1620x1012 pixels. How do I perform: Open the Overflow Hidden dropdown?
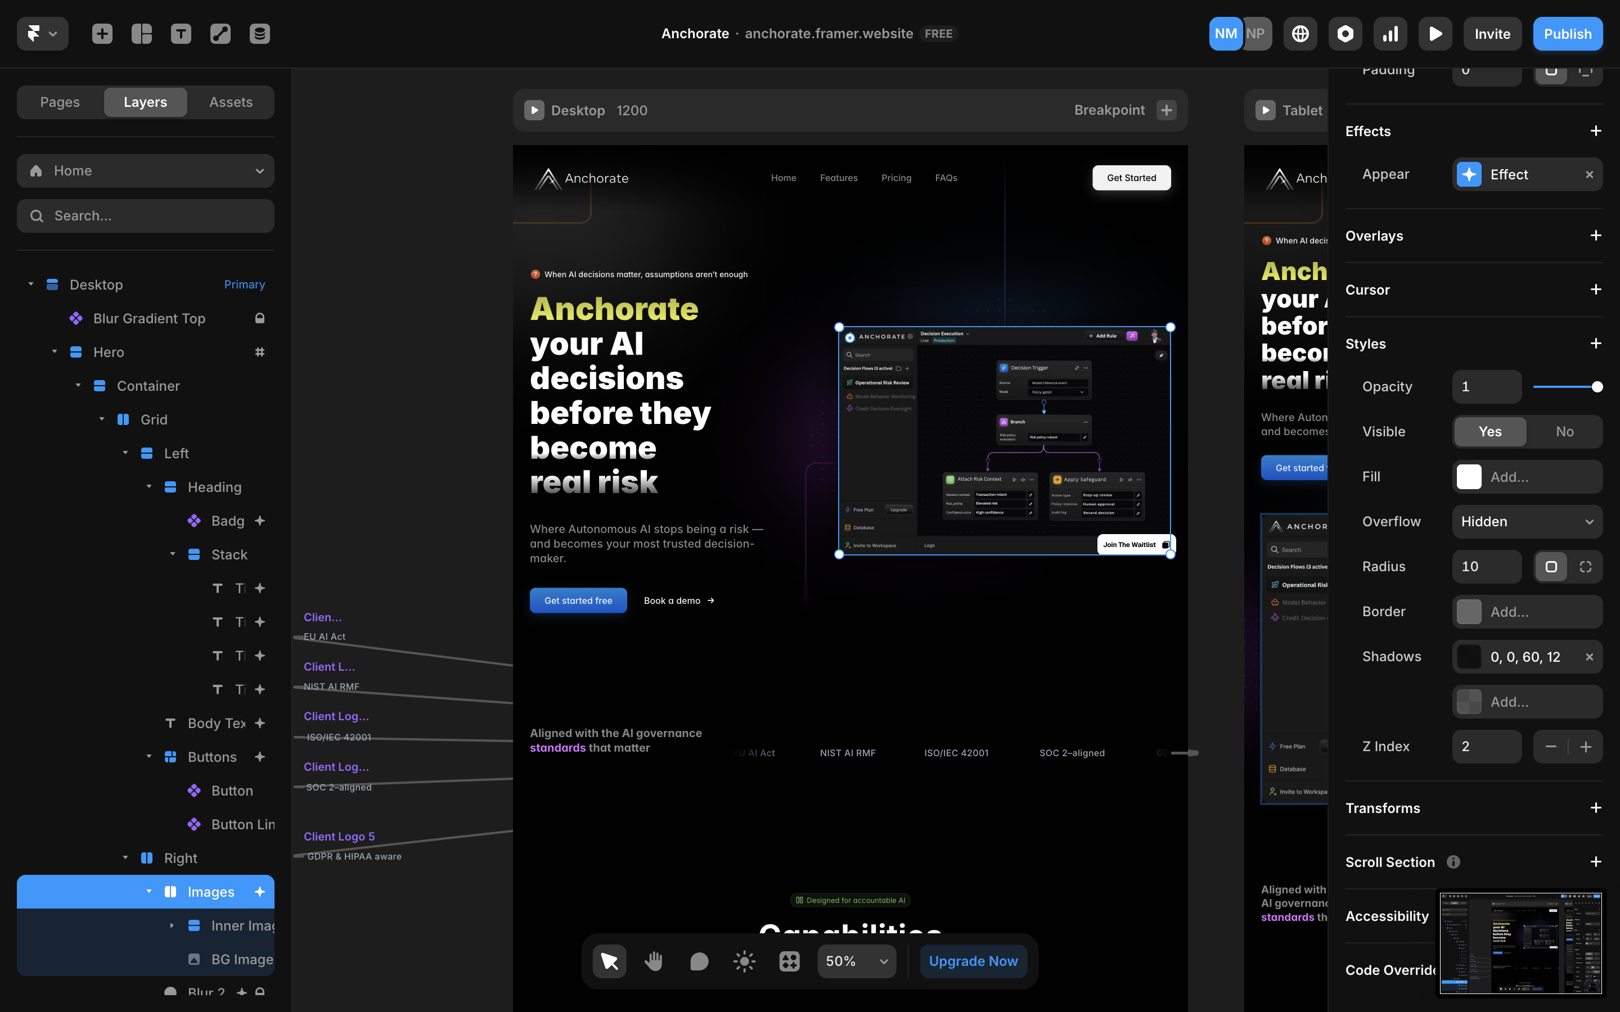pos(1527,522)
